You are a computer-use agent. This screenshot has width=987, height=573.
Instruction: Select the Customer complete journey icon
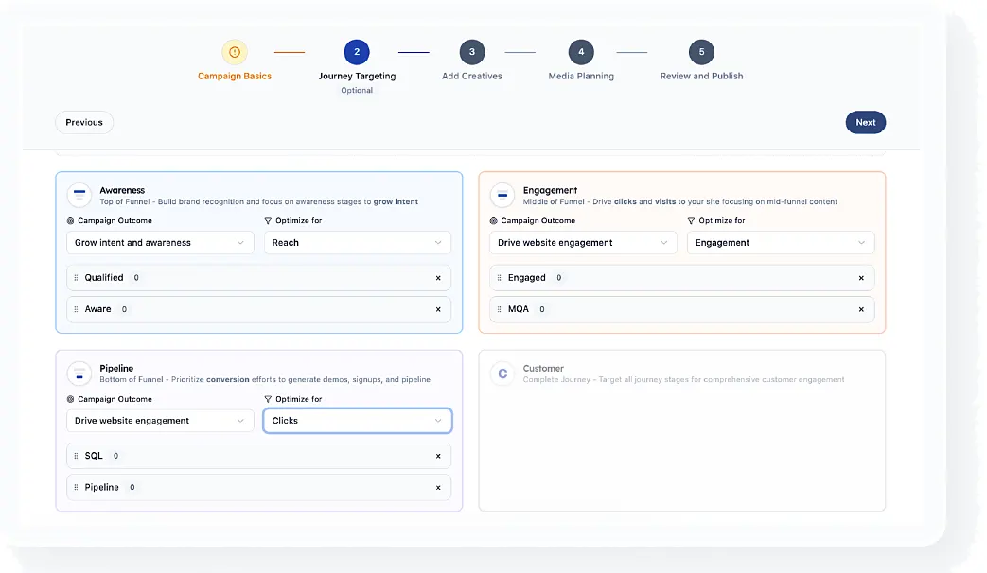pyautogui.click(x=502, y=373)
